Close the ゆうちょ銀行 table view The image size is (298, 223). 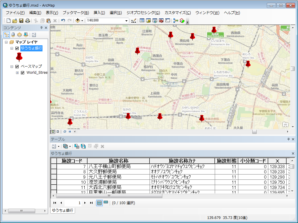(293, 153)
